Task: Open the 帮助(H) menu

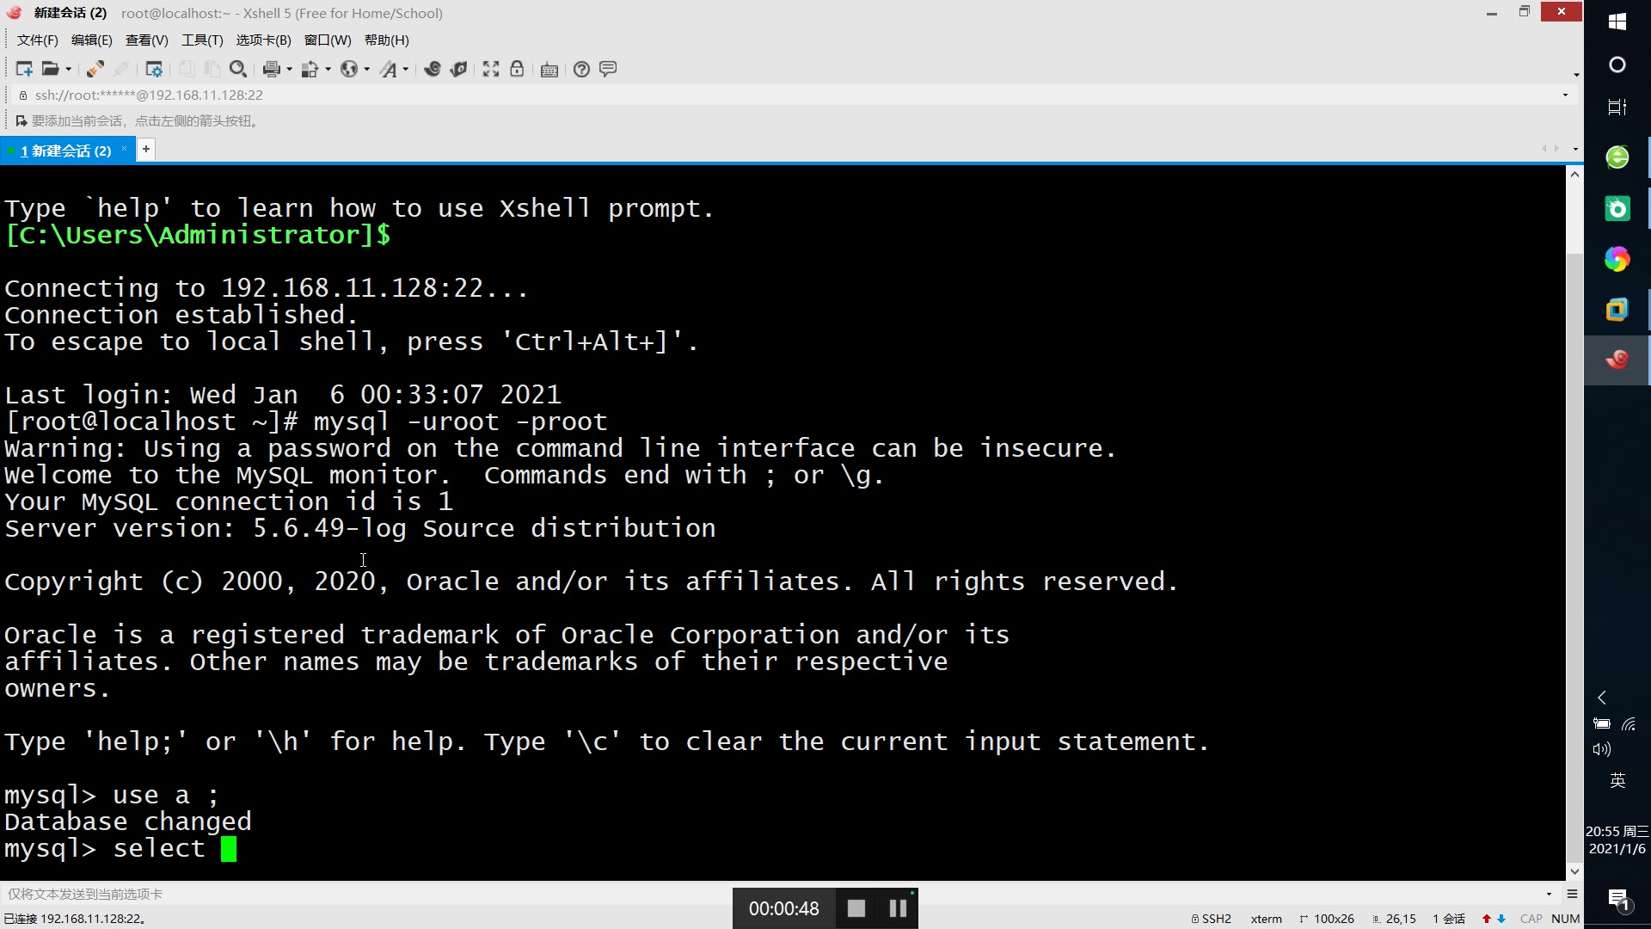Action: tap(387, 40)
